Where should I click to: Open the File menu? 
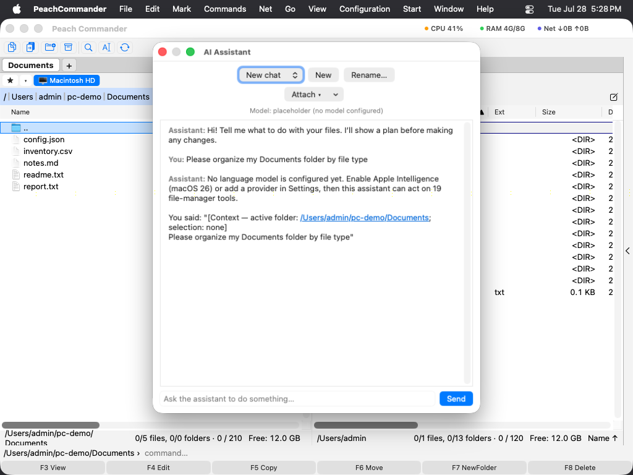[125, 9]
